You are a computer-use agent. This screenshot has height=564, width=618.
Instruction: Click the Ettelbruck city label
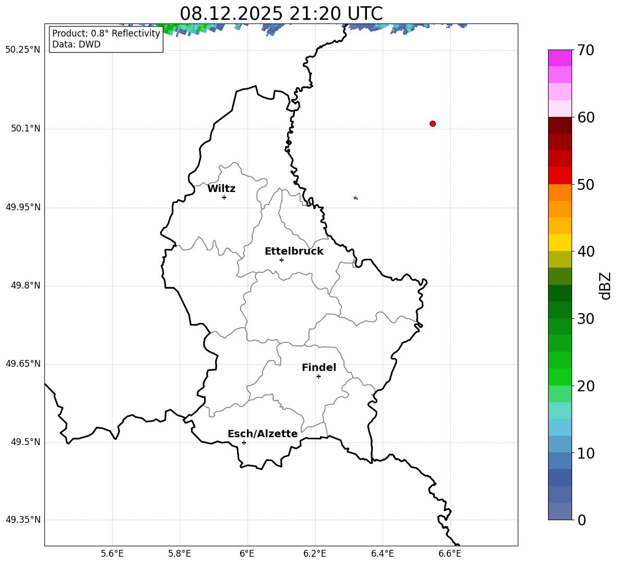tap(294, 251)
